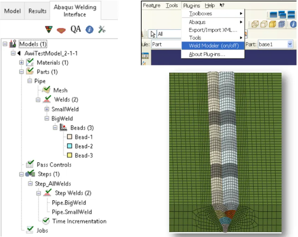The image size is (298, 237).
Task: Click the Bead-1 beige color swatch
Action: coord(69,136)
